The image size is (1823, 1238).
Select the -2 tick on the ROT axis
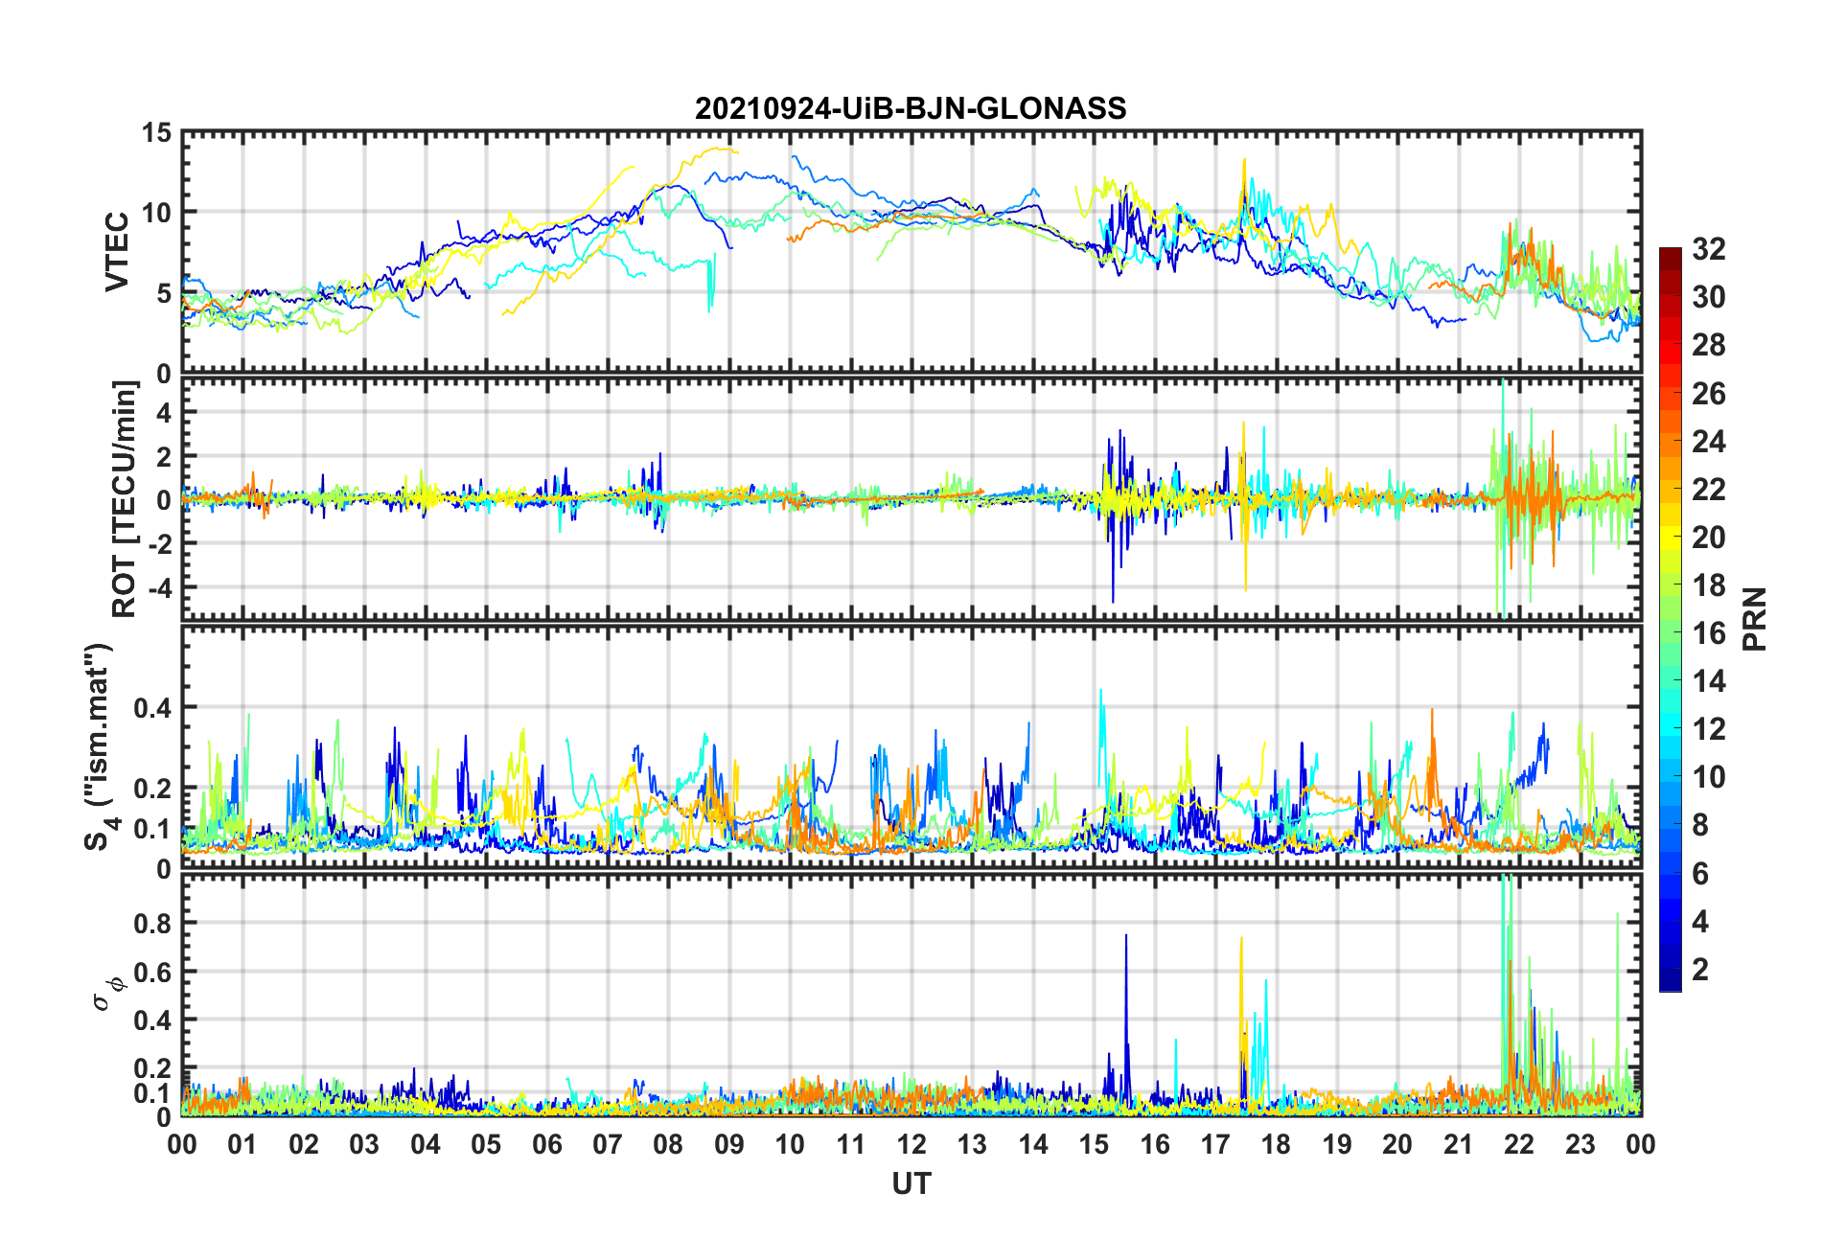click(161, 543)
